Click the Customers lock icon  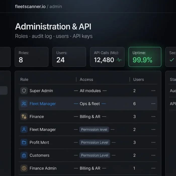(x=24, y=155)
